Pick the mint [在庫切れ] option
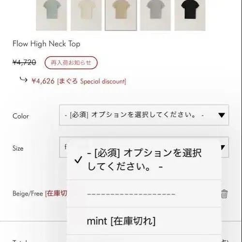242x242 pixels. point(144,221)
